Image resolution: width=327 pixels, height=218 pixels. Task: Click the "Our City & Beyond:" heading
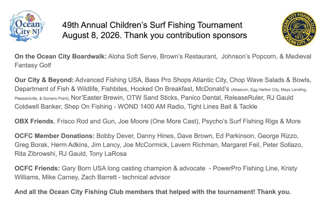(x=44, y=80)
